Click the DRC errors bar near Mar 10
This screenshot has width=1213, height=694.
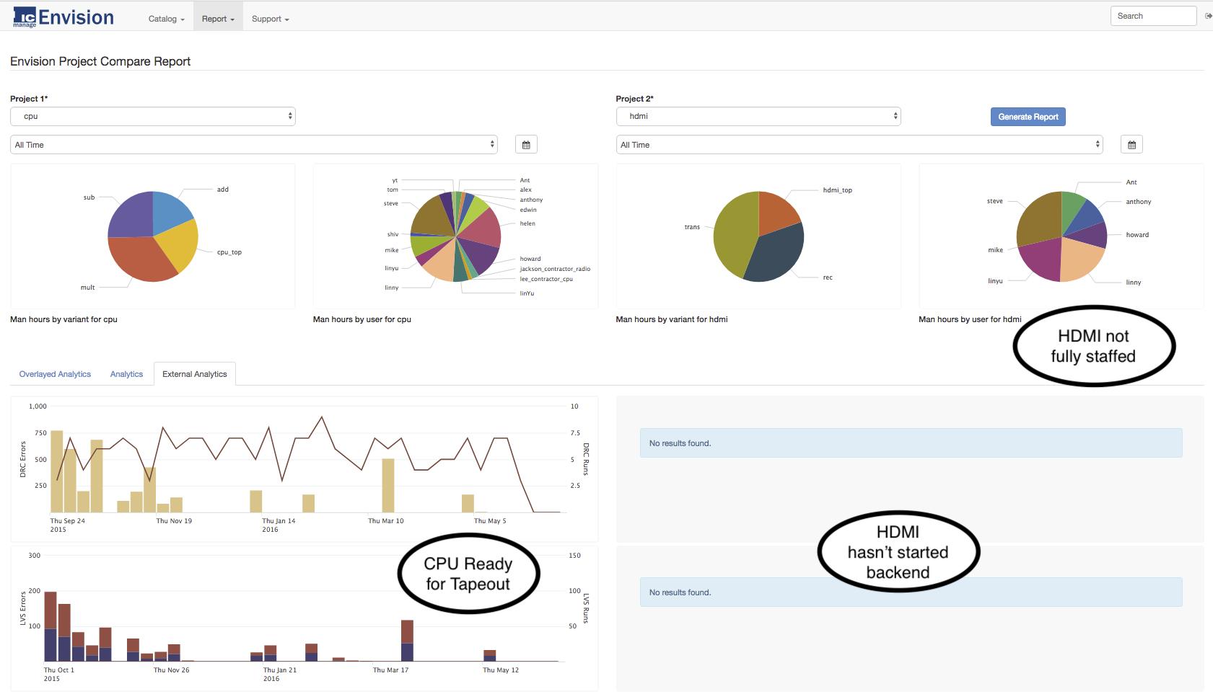coord(388,485)
